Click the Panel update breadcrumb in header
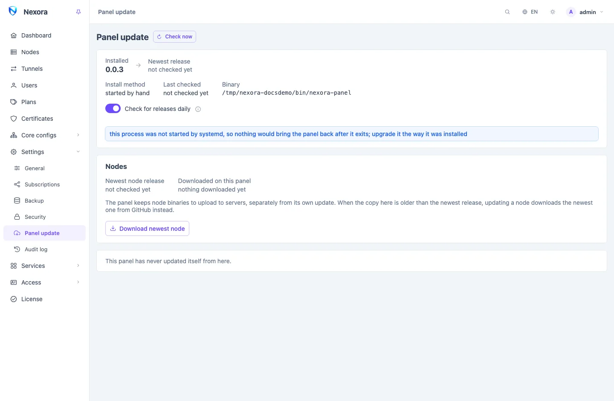 point(117,12)
